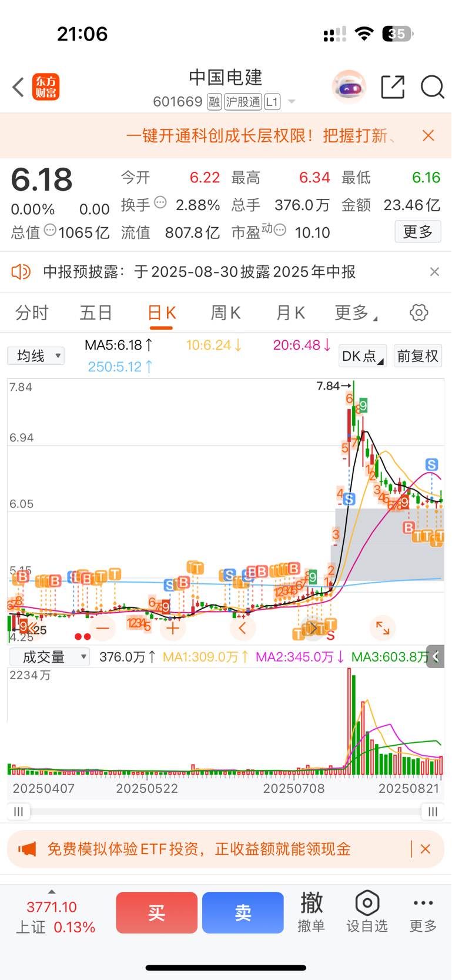Viewport: 452px width, 980px height.
Task: Tap the 中国电建 stock title
Action: 226,77
